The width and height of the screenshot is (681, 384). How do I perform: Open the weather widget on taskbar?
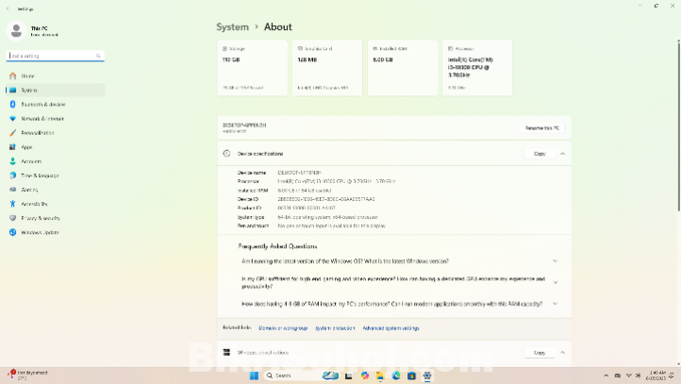[27, 376]
